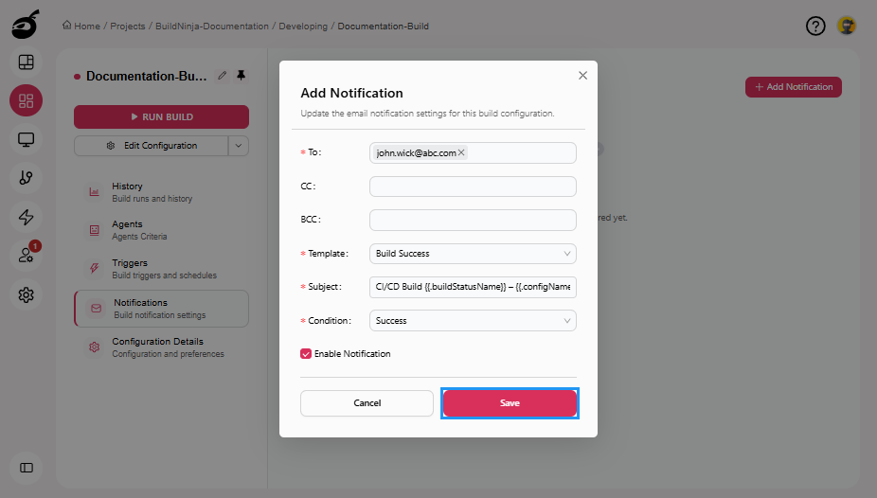This screenshot has width=877, height=498.
Task: Go to Projects breadcrumb link
Action: [128, 27]
